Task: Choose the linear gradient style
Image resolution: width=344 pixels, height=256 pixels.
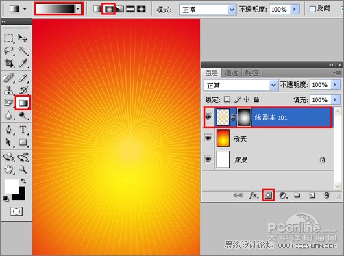Action: click(97, 9)
